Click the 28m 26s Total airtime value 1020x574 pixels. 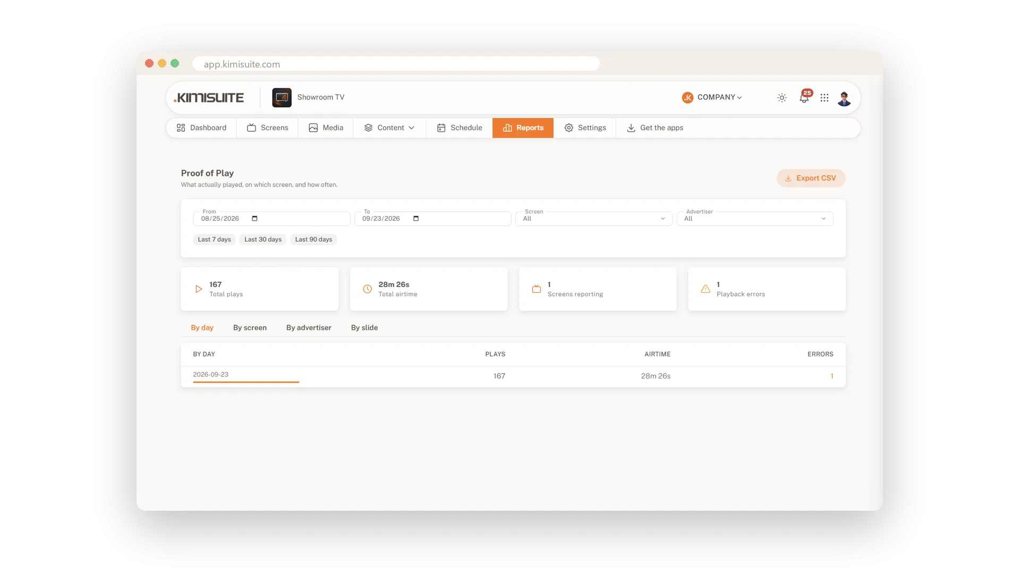394,285
